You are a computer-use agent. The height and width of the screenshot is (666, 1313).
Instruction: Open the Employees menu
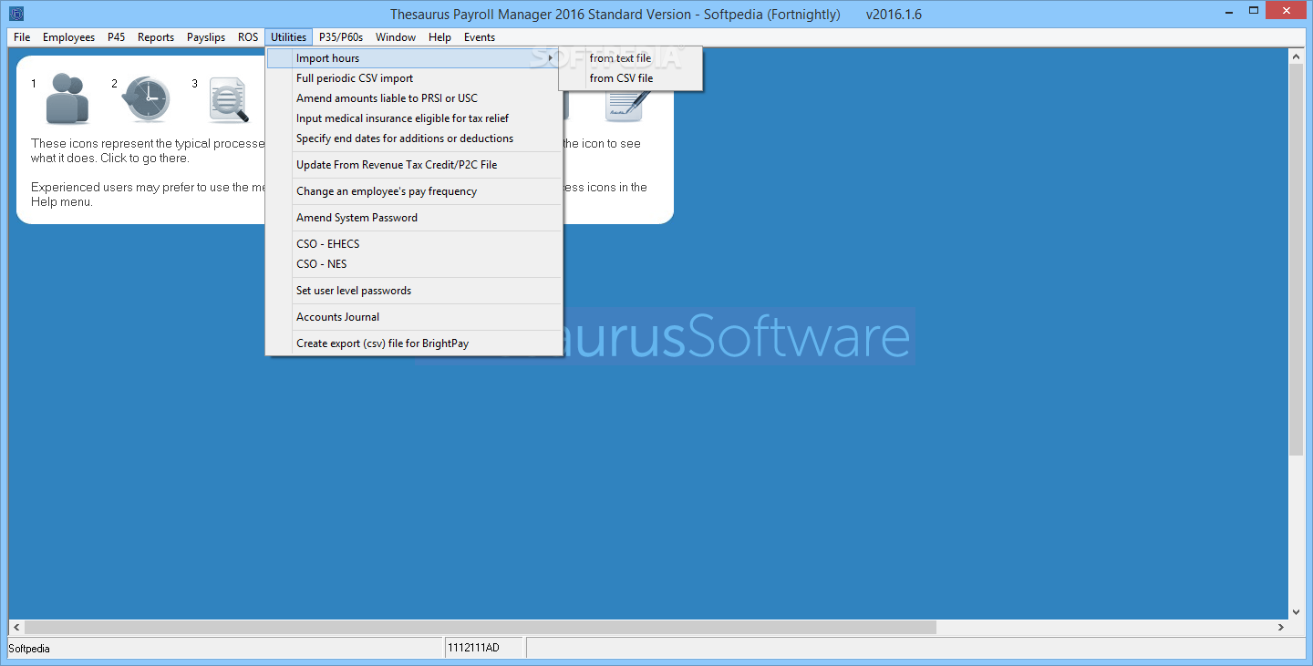(68, 37)
